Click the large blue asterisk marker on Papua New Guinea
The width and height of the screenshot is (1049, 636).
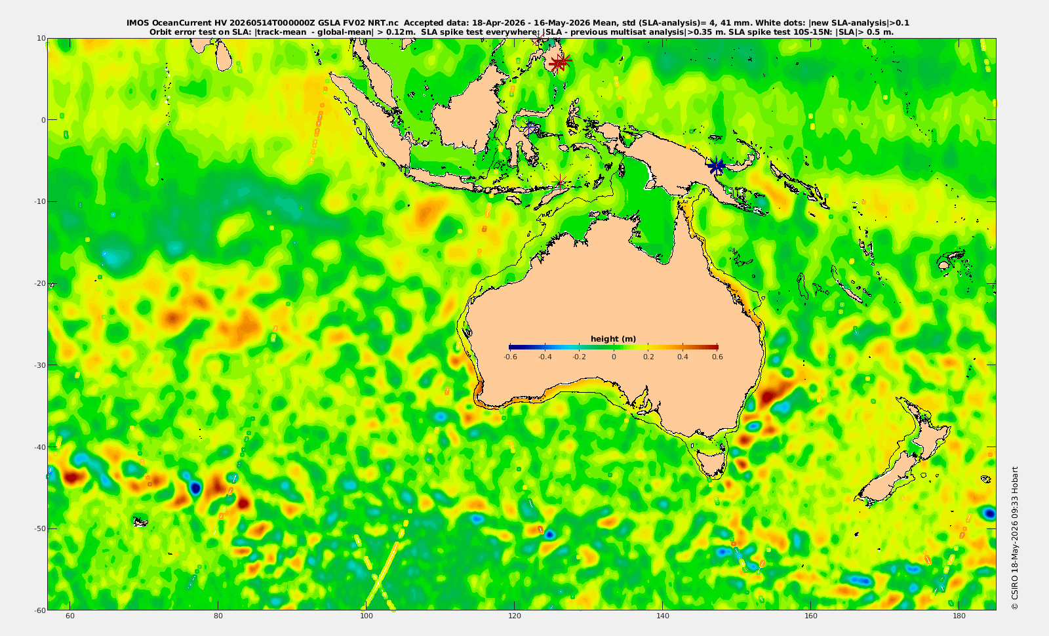click(x=717, y=166)
